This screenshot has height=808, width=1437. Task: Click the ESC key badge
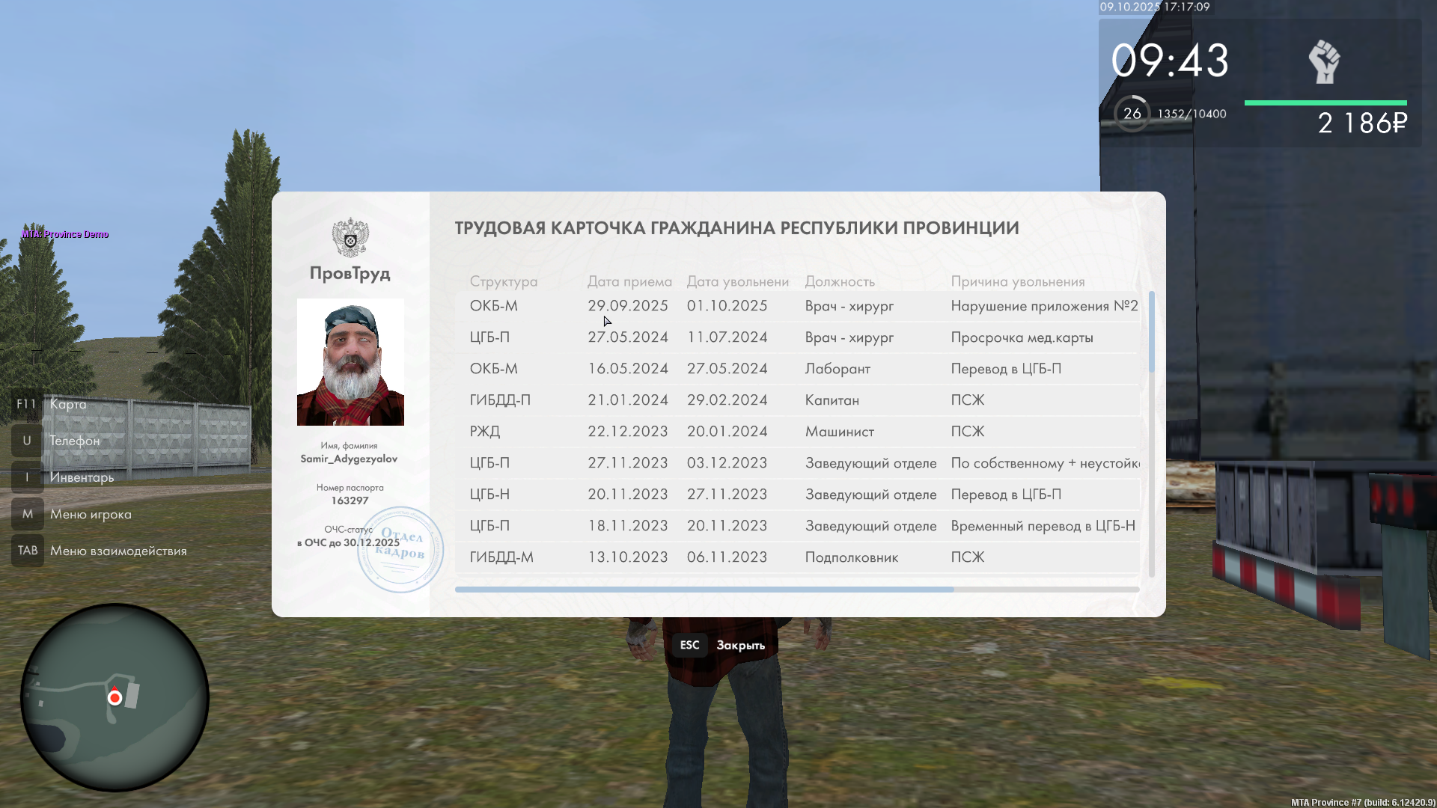689,645
